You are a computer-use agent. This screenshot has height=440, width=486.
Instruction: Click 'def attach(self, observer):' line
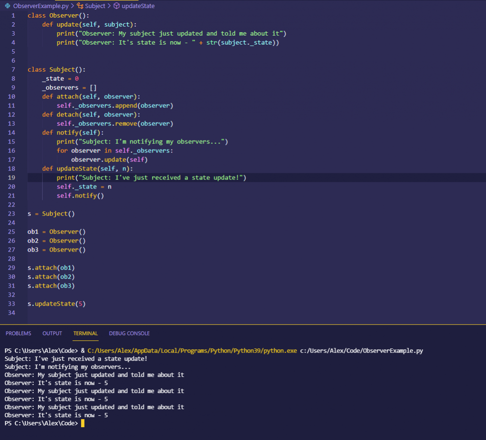point(91,96)
